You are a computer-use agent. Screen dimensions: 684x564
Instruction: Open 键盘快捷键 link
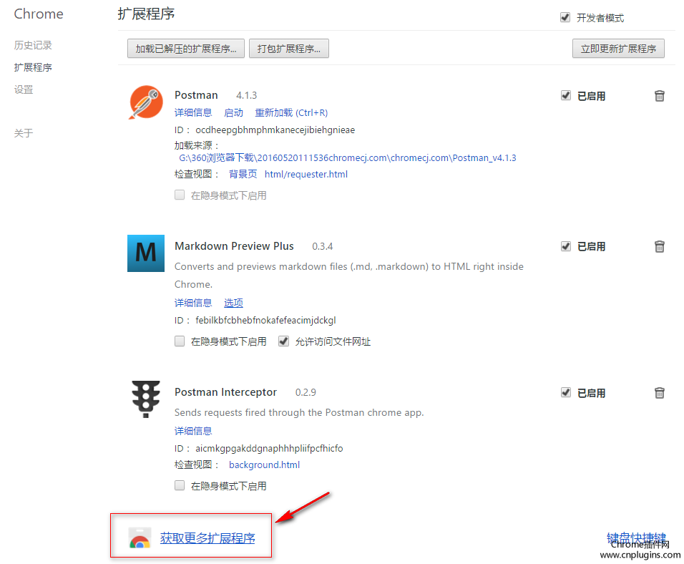click(637, 538)
